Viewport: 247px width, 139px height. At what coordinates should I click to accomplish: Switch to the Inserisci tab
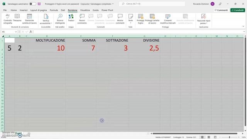tap(24, 10)
